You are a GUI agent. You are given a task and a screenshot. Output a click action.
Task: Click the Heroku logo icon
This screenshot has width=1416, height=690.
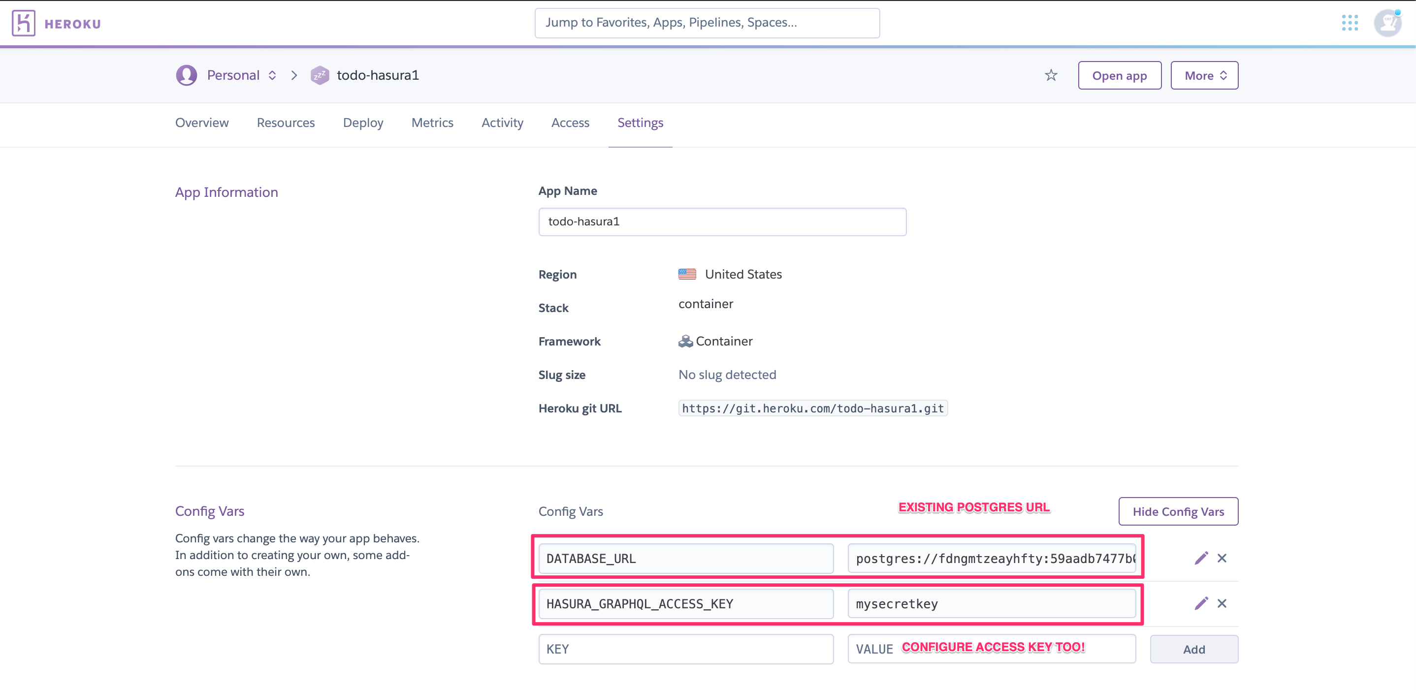[24, 23]
